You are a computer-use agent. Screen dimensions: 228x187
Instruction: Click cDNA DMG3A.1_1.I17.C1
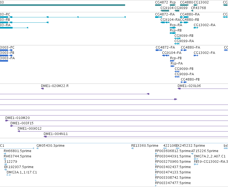click(x=9, y=175)
